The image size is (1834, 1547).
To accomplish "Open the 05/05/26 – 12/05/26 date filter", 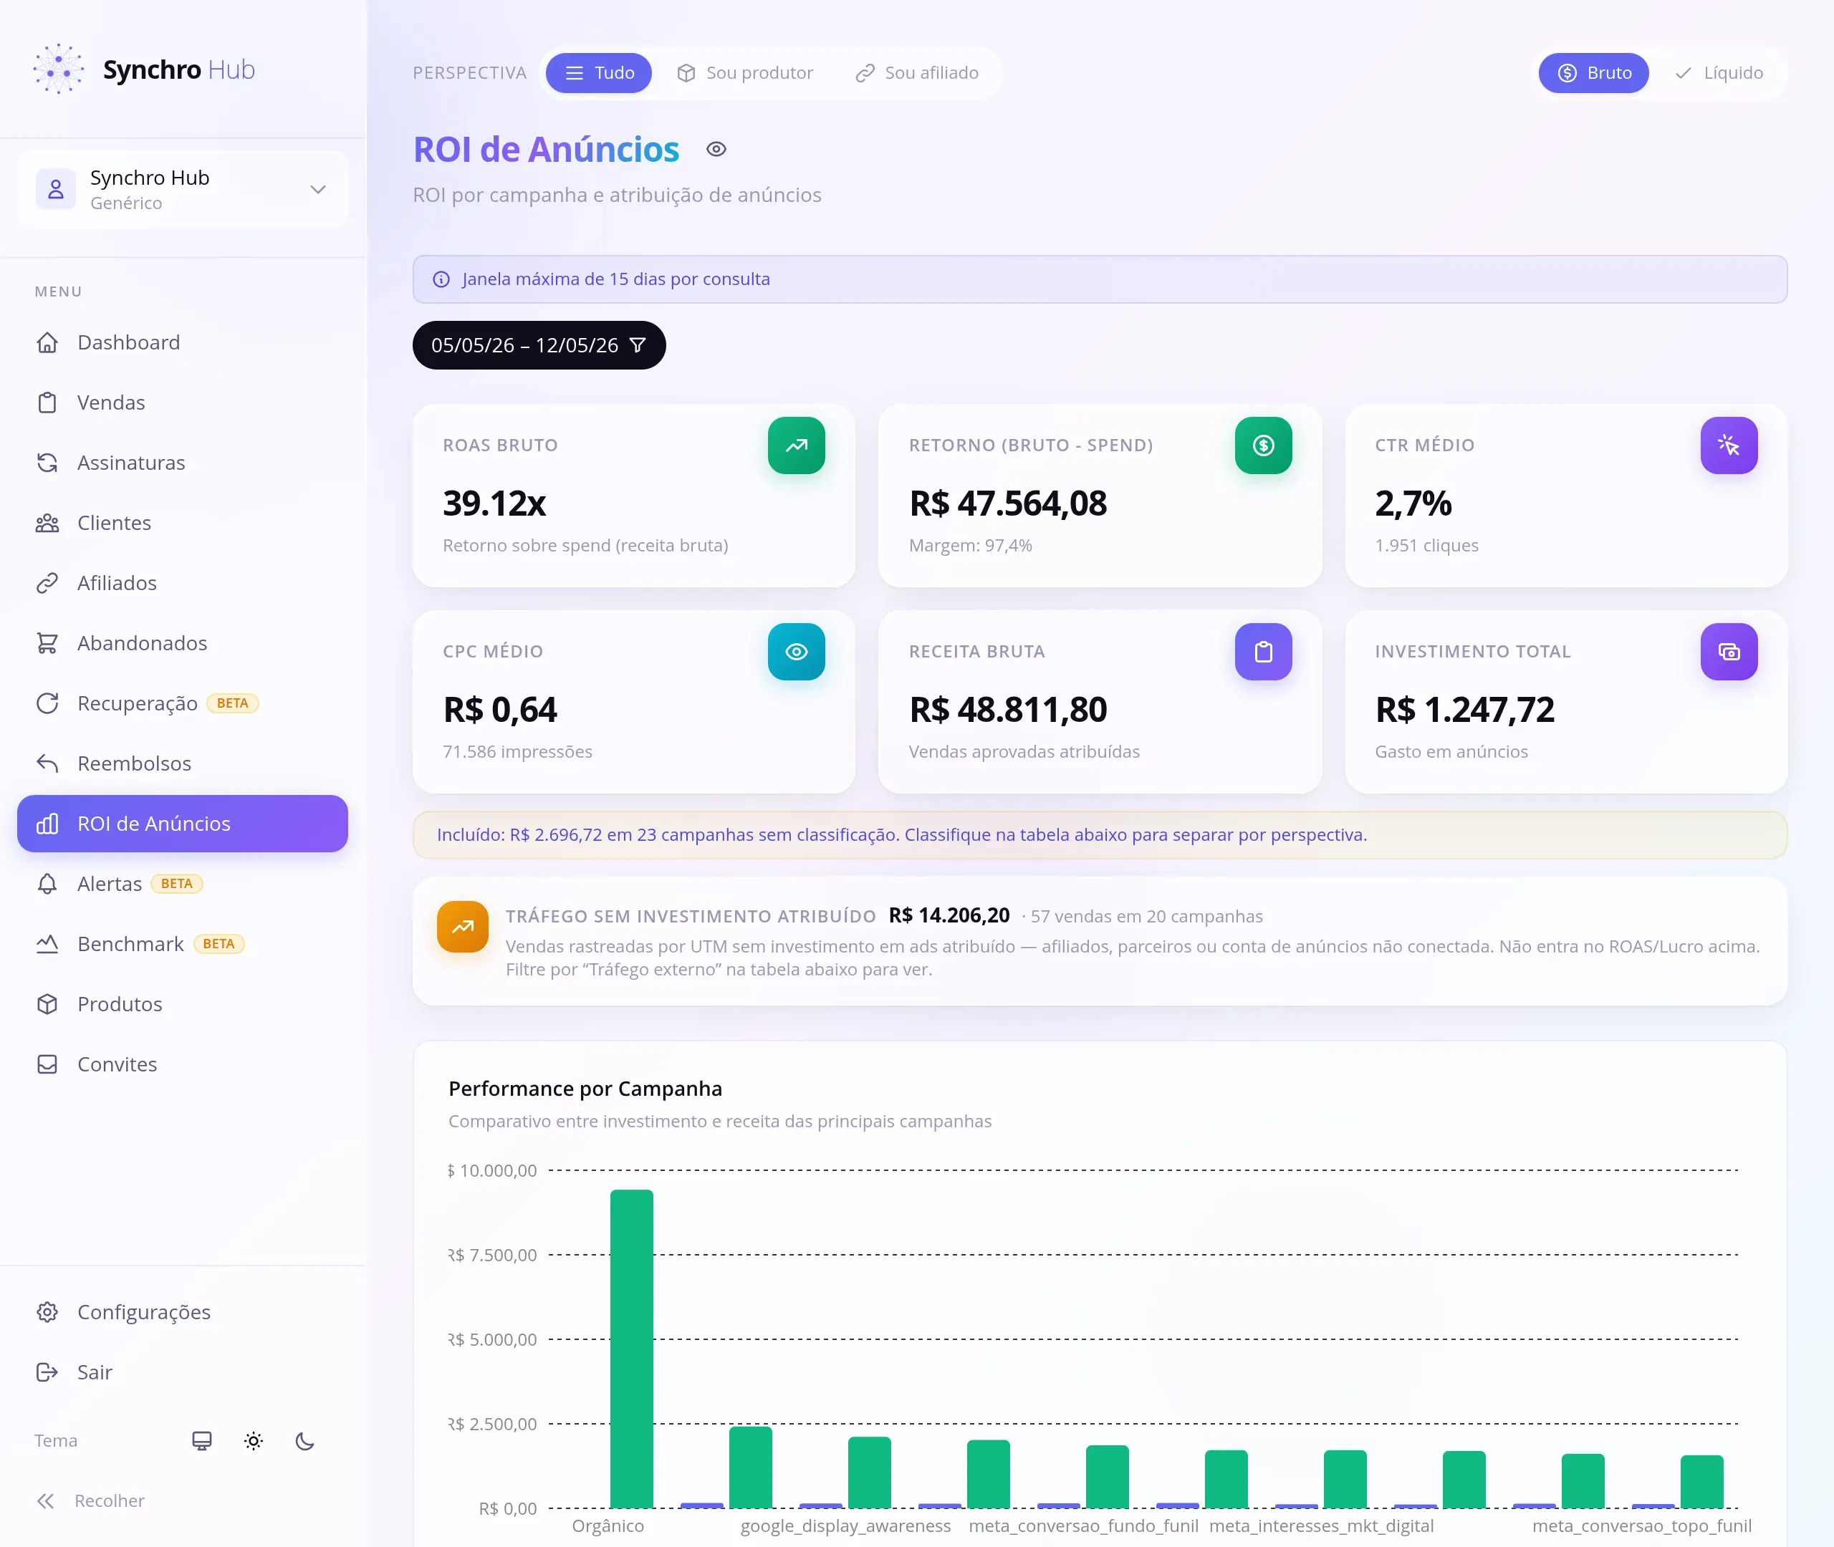I will 539,345.
